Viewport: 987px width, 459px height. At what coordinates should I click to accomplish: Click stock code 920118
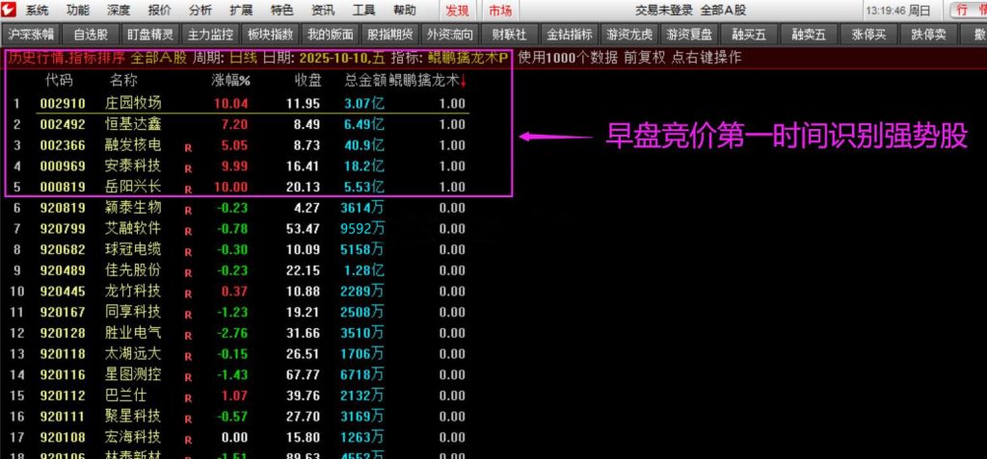click(63, 355)
